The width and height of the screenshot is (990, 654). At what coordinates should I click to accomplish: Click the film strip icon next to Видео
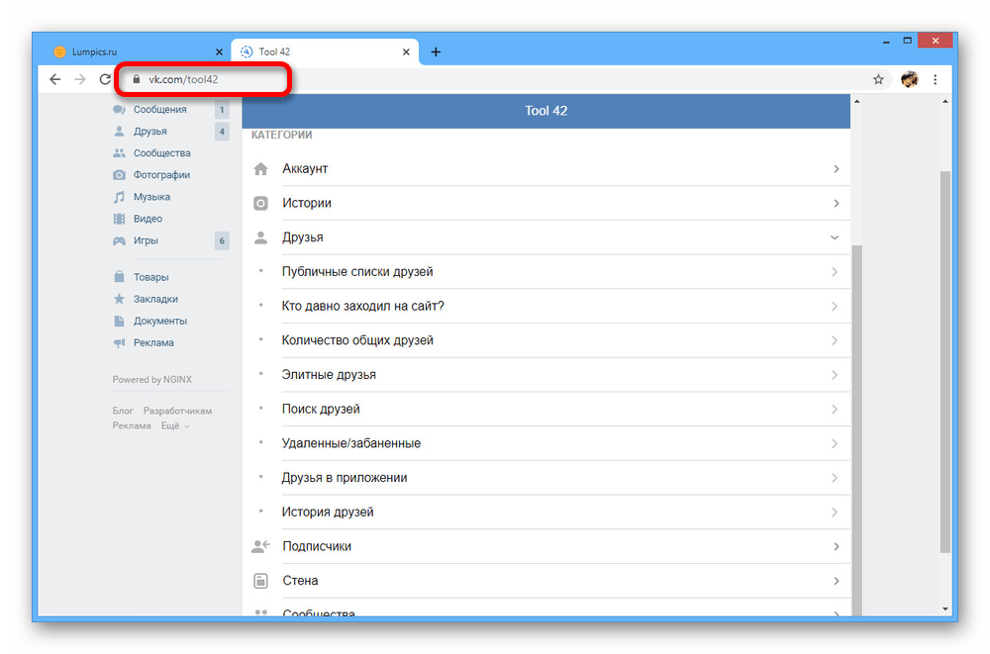[119, 219]
